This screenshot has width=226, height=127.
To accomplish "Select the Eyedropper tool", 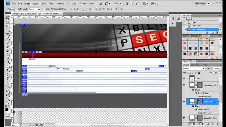I will click(8, 38).
